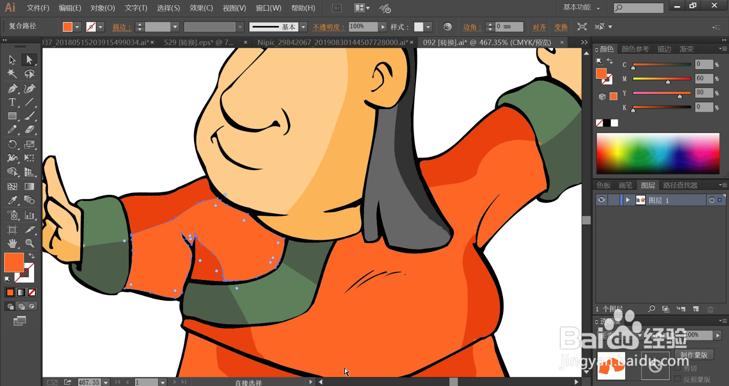The width and height of the screenshot is (729, 386).
Task: Enable Draw Inside mode
Action: (x=32, y=306)
